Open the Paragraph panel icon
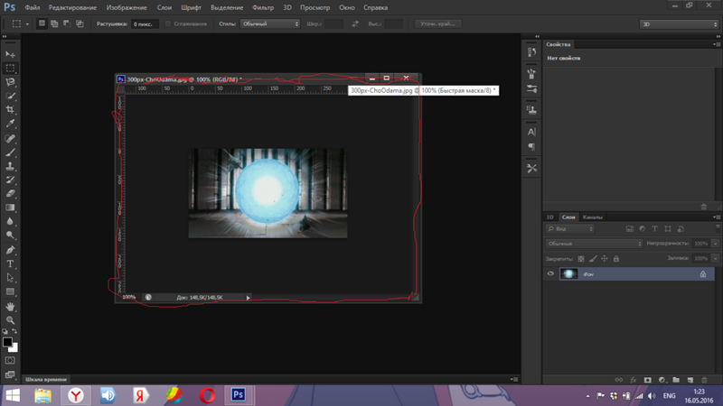This screenshot has width=723, height=406. click(531, 147)
